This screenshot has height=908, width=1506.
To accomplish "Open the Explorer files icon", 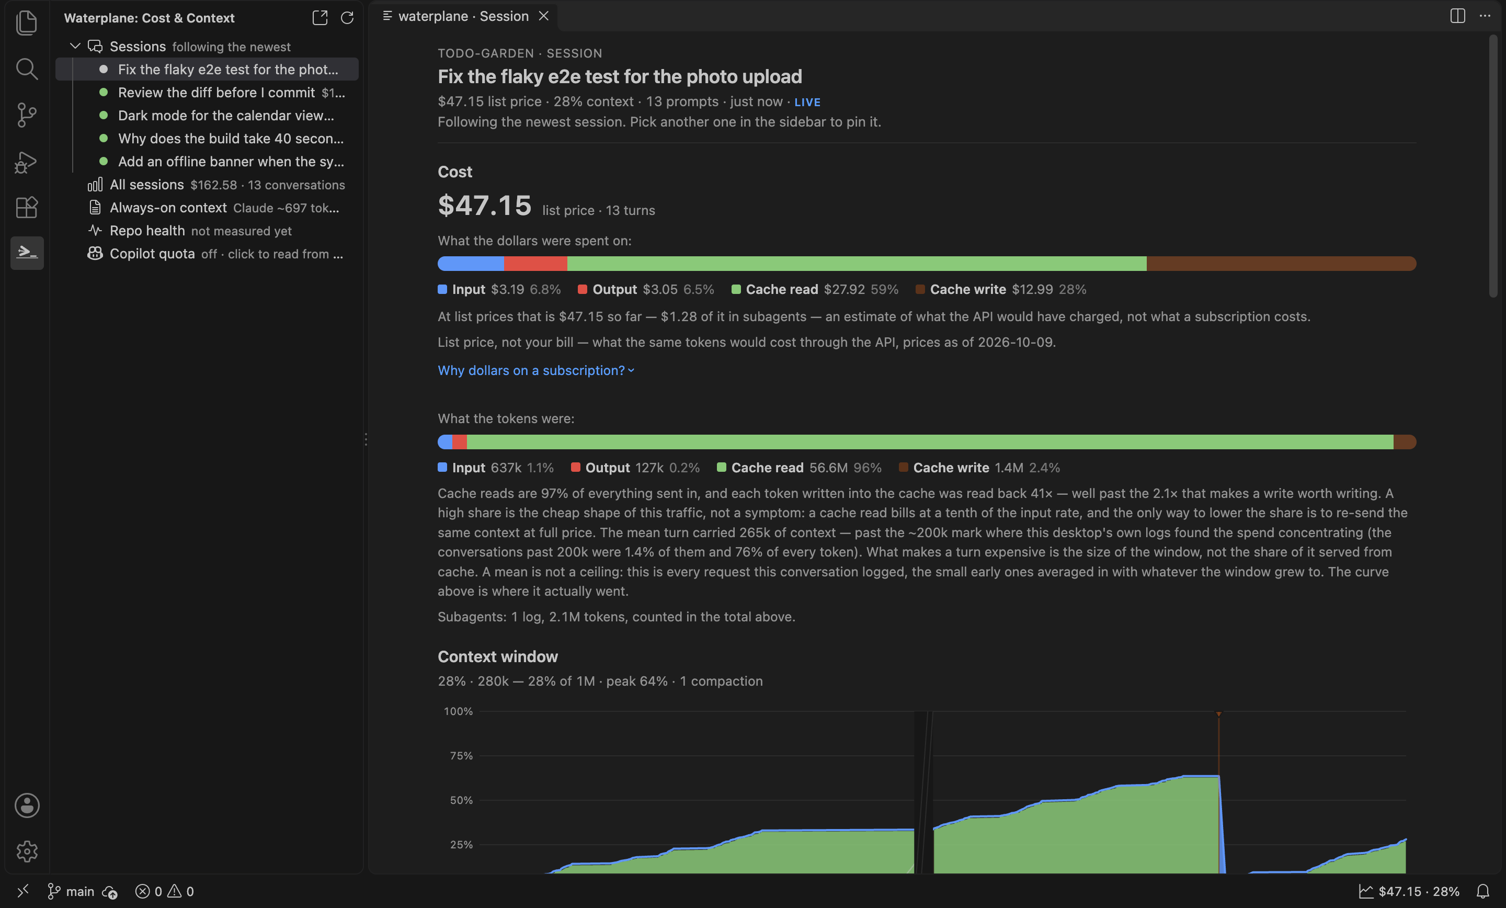I will [26, 22].
